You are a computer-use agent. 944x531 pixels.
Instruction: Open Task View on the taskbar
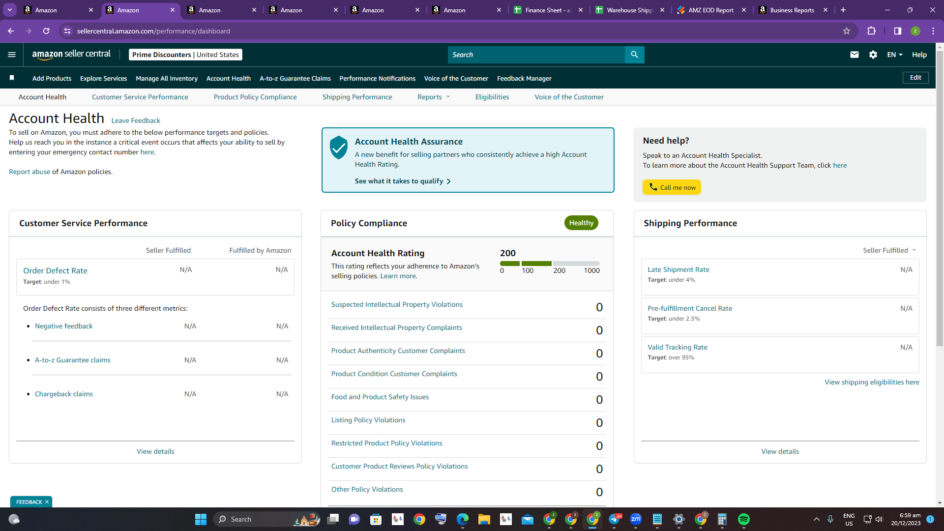tap(333, 519)
